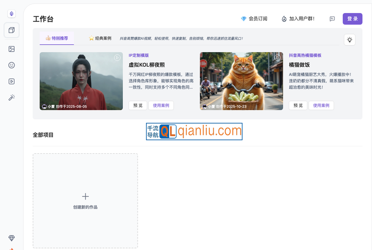Open the image tool in sidebar

tap(12, 49)
